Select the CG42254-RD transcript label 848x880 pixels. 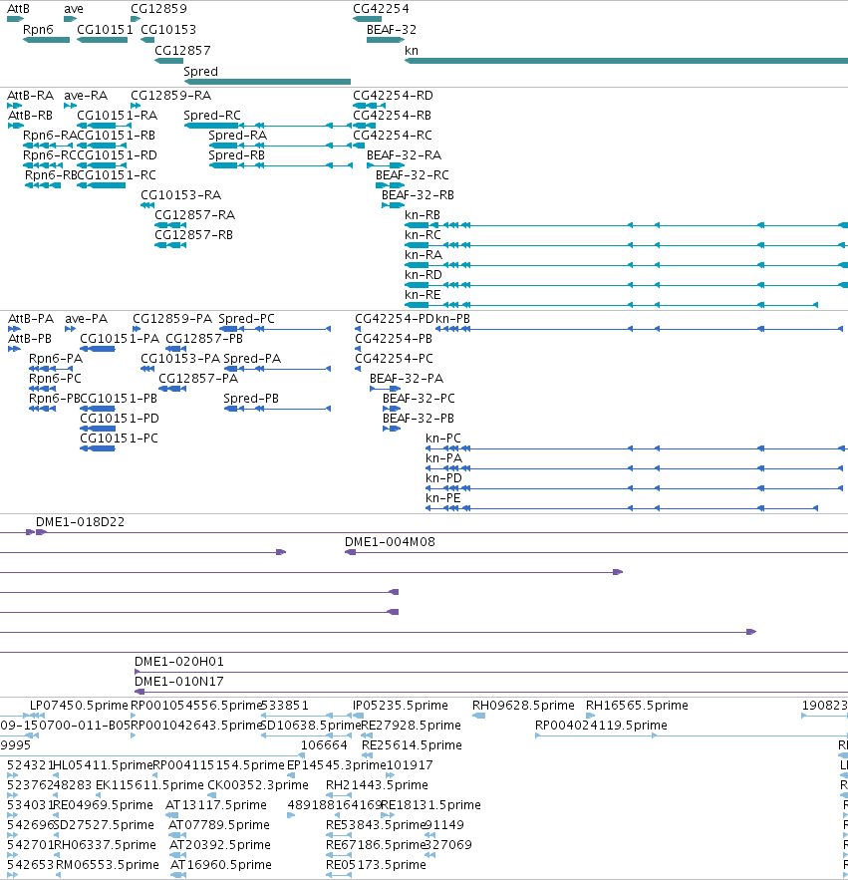tap(393, 96)
